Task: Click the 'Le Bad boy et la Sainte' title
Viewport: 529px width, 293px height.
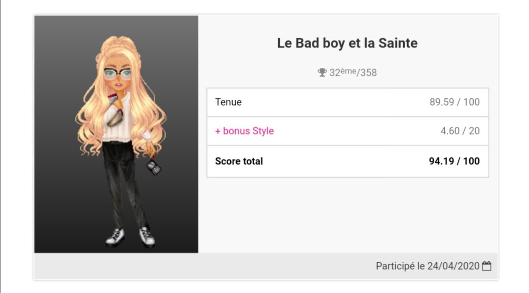Action: pyautogui.click(x=347, y=43)
